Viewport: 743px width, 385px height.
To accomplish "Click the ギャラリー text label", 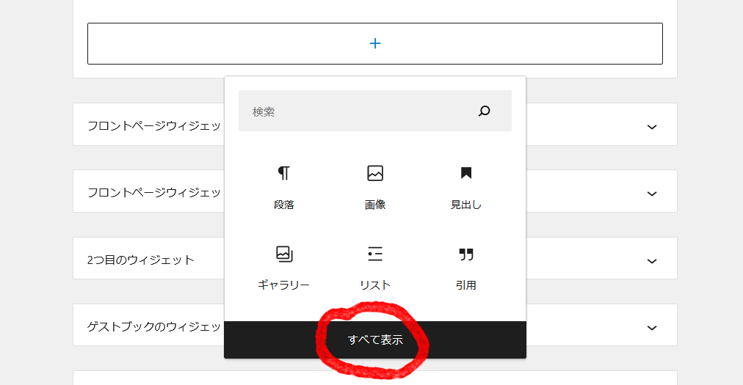I will [284, 285].
